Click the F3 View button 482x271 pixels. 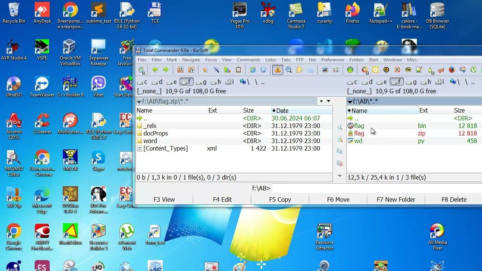(x=164, y=199)
